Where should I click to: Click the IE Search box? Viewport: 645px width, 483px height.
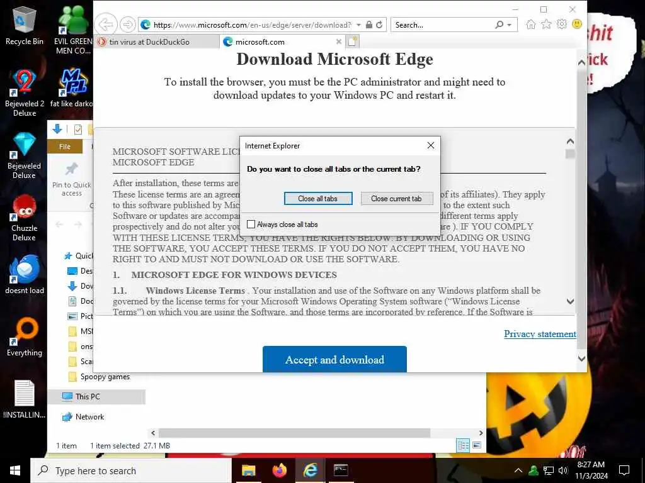pos(443,25)
